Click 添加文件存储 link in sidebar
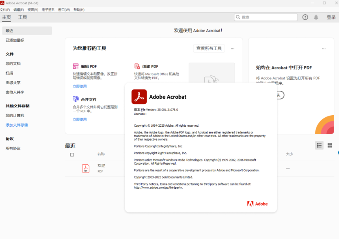 pos(17,125)
